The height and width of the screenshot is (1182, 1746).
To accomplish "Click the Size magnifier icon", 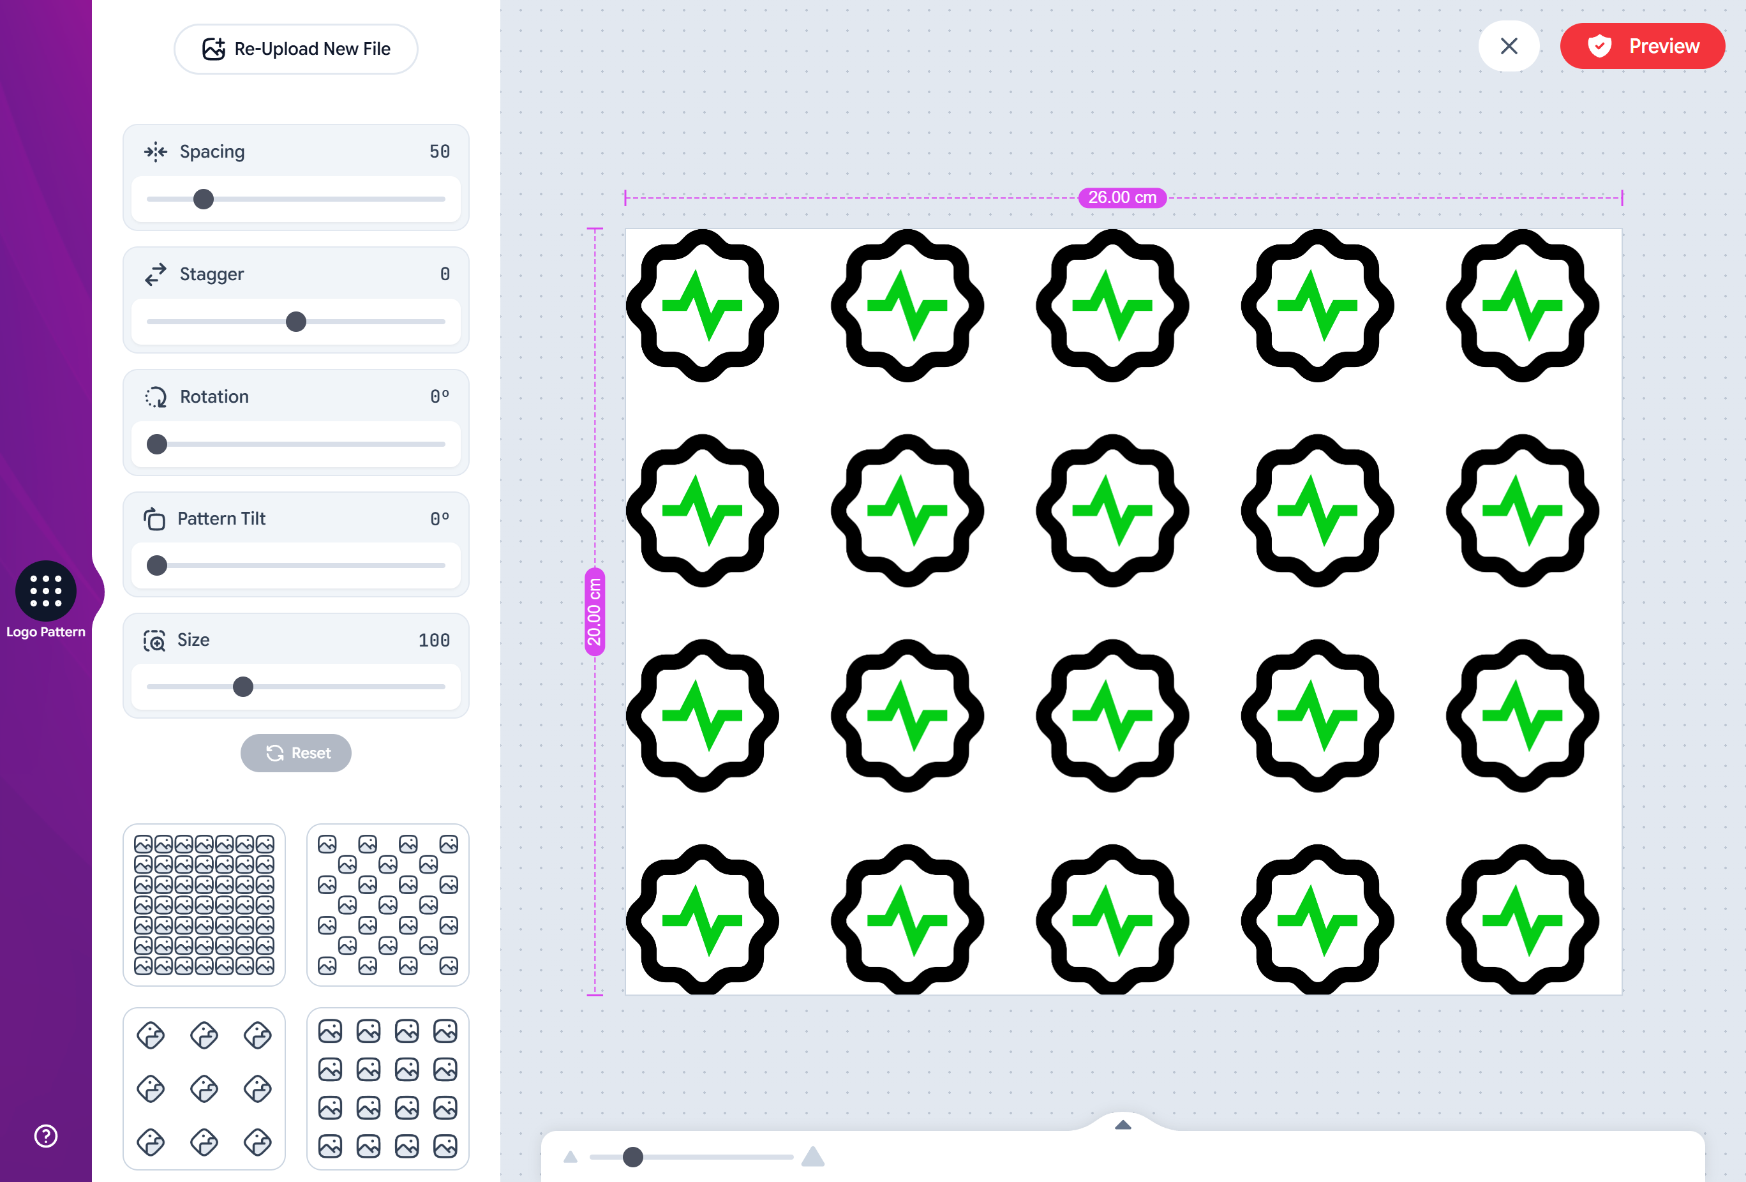I will pyautogui.click(x=156, y=640).
